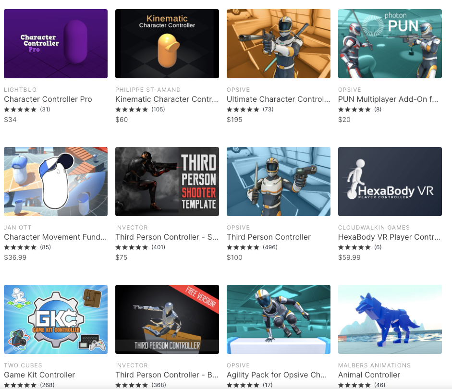Click star rating of PUN Multiplayer Add-On

pyautogui.click(x=354, y=109)
